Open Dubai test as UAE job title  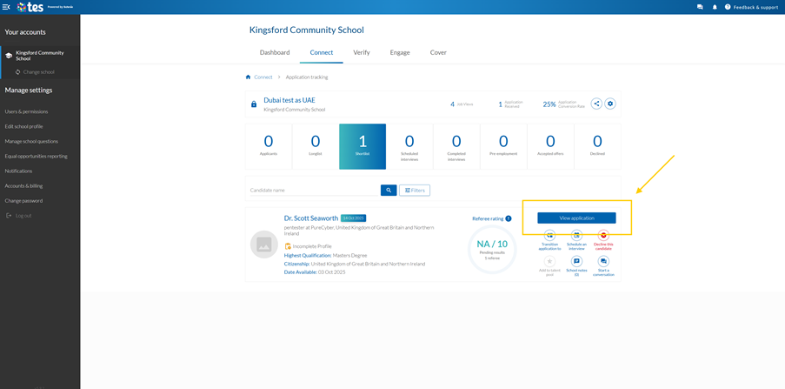[x=289, y=100]
